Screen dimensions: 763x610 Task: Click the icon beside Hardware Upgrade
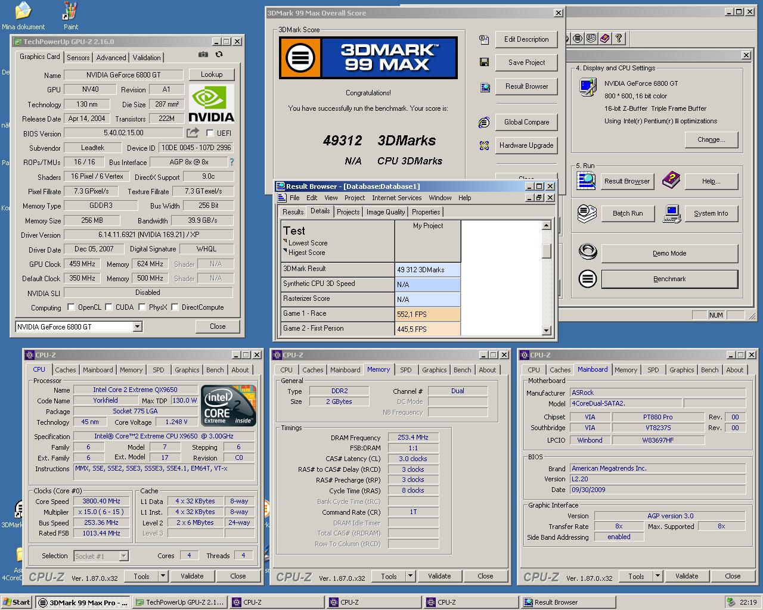click(x=484, y=145)
